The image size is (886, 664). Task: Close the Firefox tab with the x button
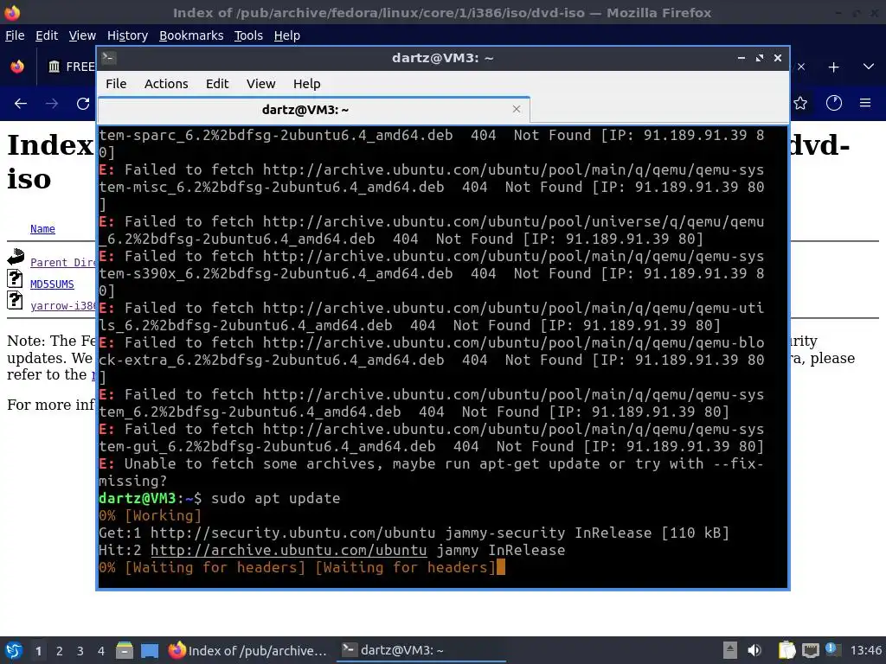801,67
